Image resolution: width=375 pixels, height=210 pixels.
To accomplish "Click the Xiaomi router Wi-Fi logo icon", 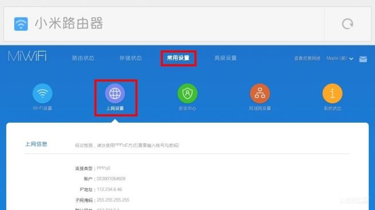I will [21, 24].
